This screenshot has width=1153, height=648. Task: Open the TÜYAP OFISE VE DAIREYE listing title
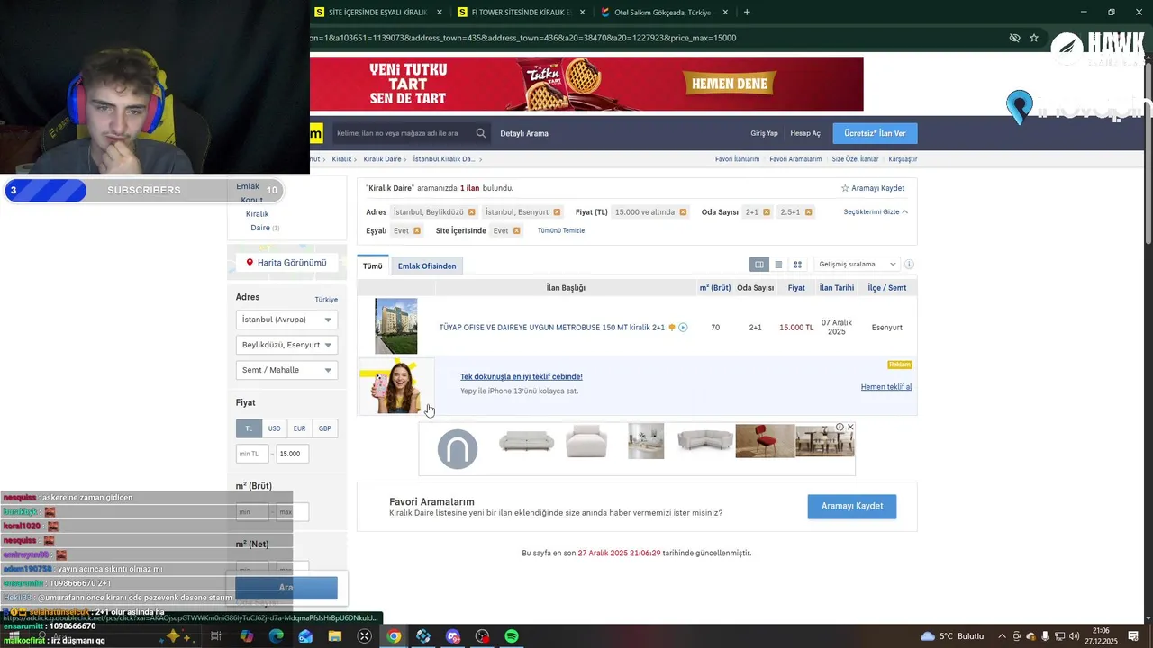click(551, 328)
